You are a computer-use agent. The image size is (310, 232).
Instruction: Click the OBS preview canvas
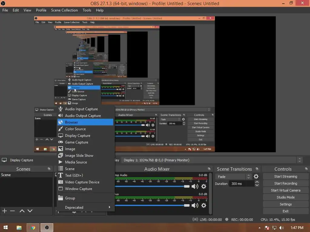tap(155, 84)
